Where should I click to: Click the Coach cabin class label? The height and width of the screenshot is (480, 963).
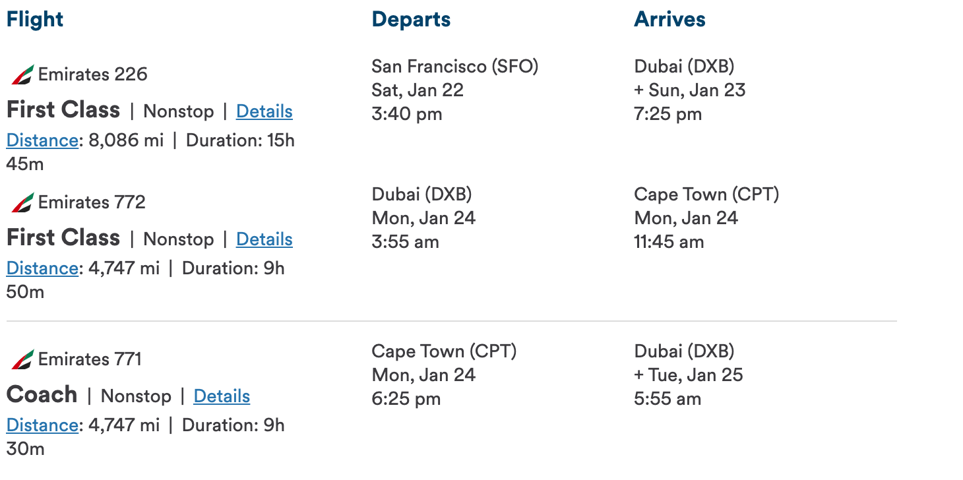42,395
